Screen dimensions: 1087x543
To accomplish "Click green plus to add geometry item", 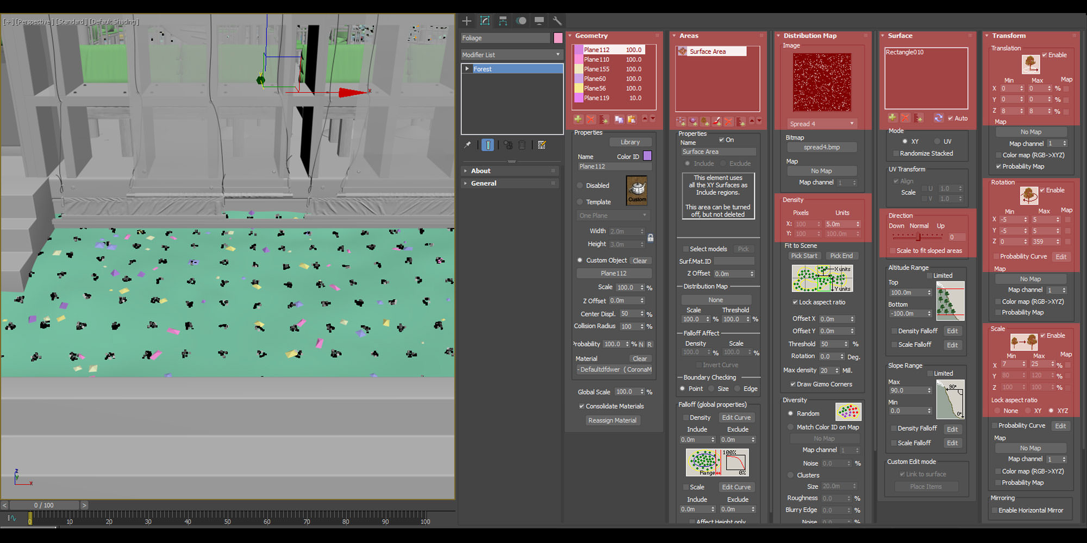I will [578, 119].
